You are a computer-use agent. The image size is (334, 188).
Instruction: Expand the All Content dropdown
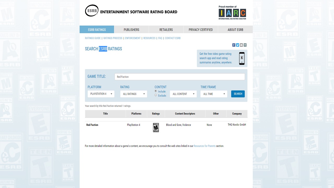[x=183, y=94]
